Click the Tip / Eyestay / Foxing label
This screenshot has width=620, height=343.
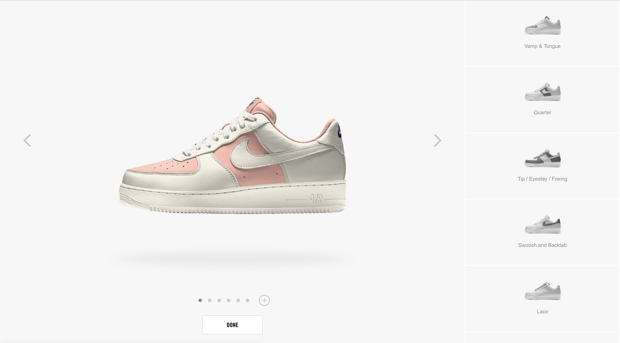tap(542, 179)
